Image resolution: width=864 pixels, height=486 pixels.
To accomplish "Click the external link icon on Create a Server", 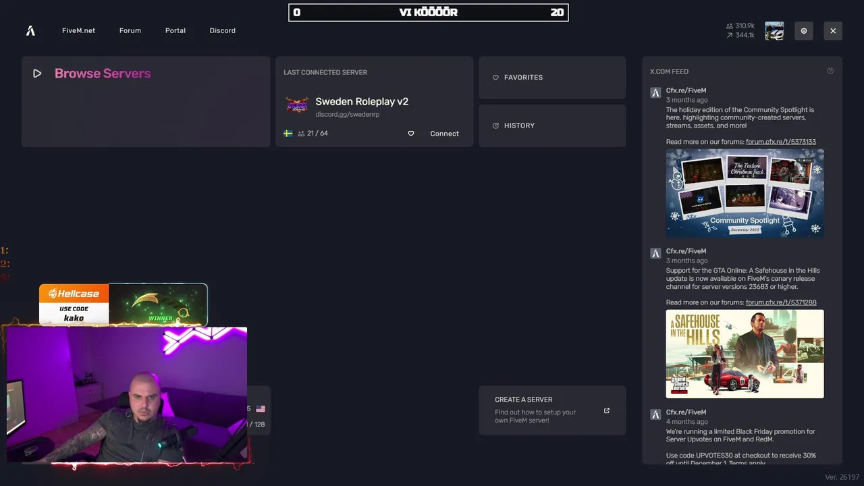I will (x=606, y=410).
